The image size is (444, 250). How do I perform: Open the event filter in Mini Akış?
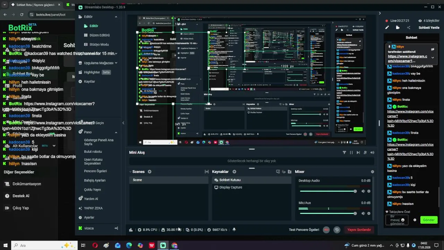point(344,152)
